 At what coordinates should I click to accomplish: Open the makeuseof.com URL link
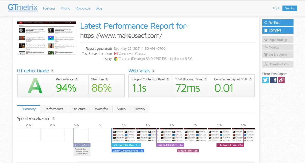121,35
